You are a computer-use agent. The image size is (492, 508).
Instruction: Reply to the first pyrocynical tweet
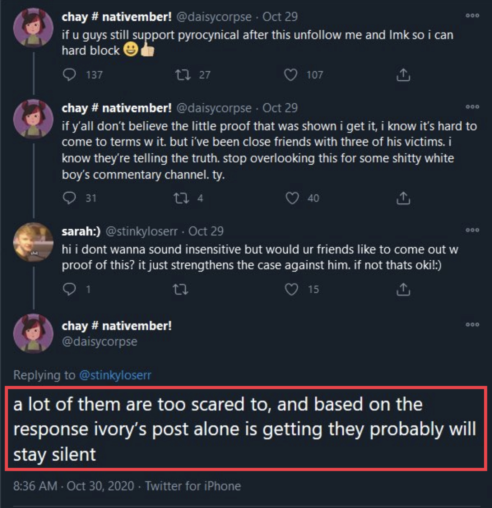pyautogui.click(x=69, y=75)
